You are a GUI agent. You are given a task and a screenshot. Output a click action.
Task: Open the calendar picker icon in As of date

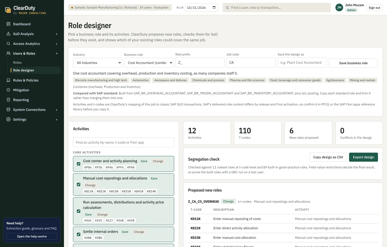pos(214,7)
